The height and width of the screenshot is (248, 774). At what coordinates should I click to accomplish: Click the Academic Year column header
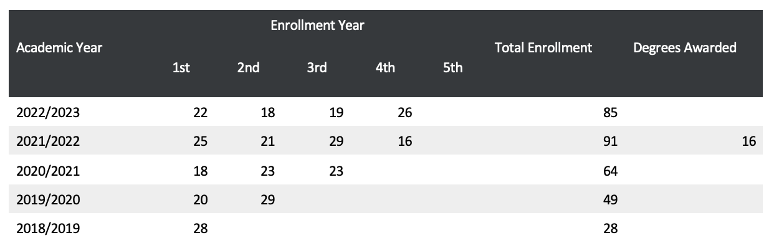coord(59,47)
